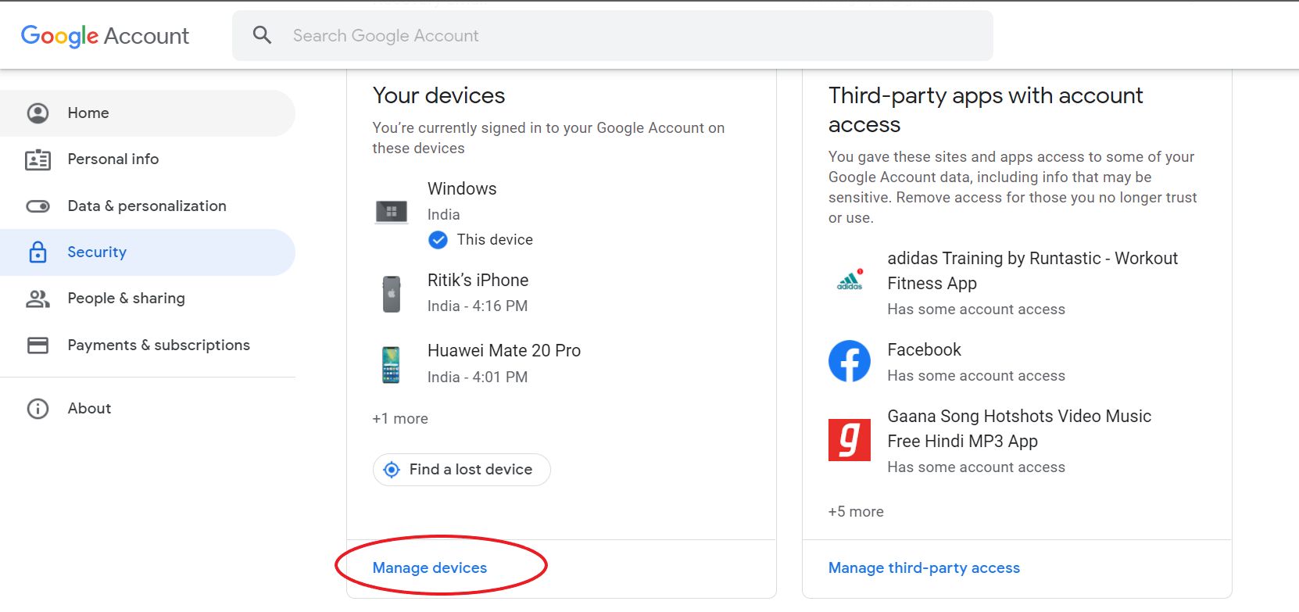Open adidas Training by Runtastic entry
Image resolution: width=1299 pixels, height=612 pixels.
(x=1017, y=283)
